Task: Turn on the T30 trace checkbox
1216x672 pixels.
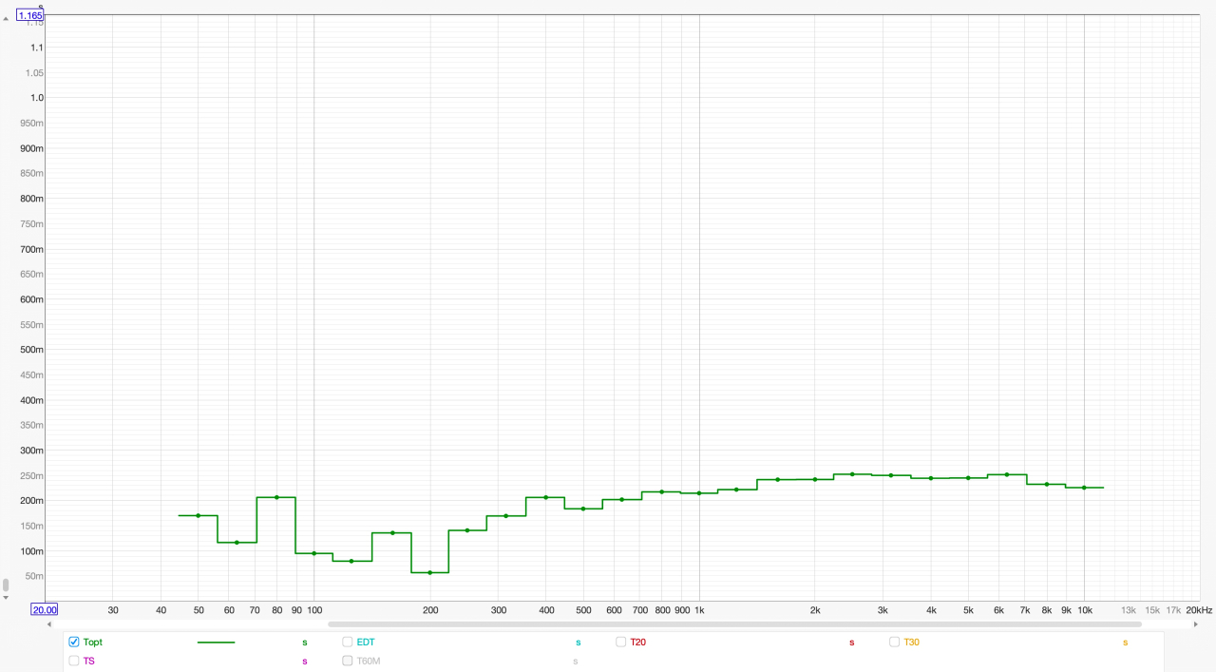Action: 895,643
